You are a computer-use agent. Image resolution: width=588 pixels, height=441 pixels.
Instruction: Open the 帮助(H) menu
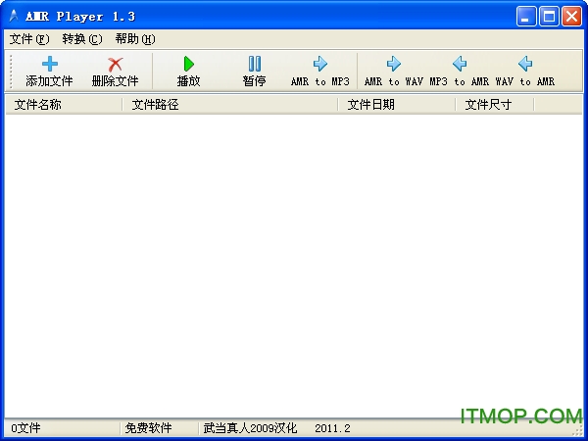[135, 39]
